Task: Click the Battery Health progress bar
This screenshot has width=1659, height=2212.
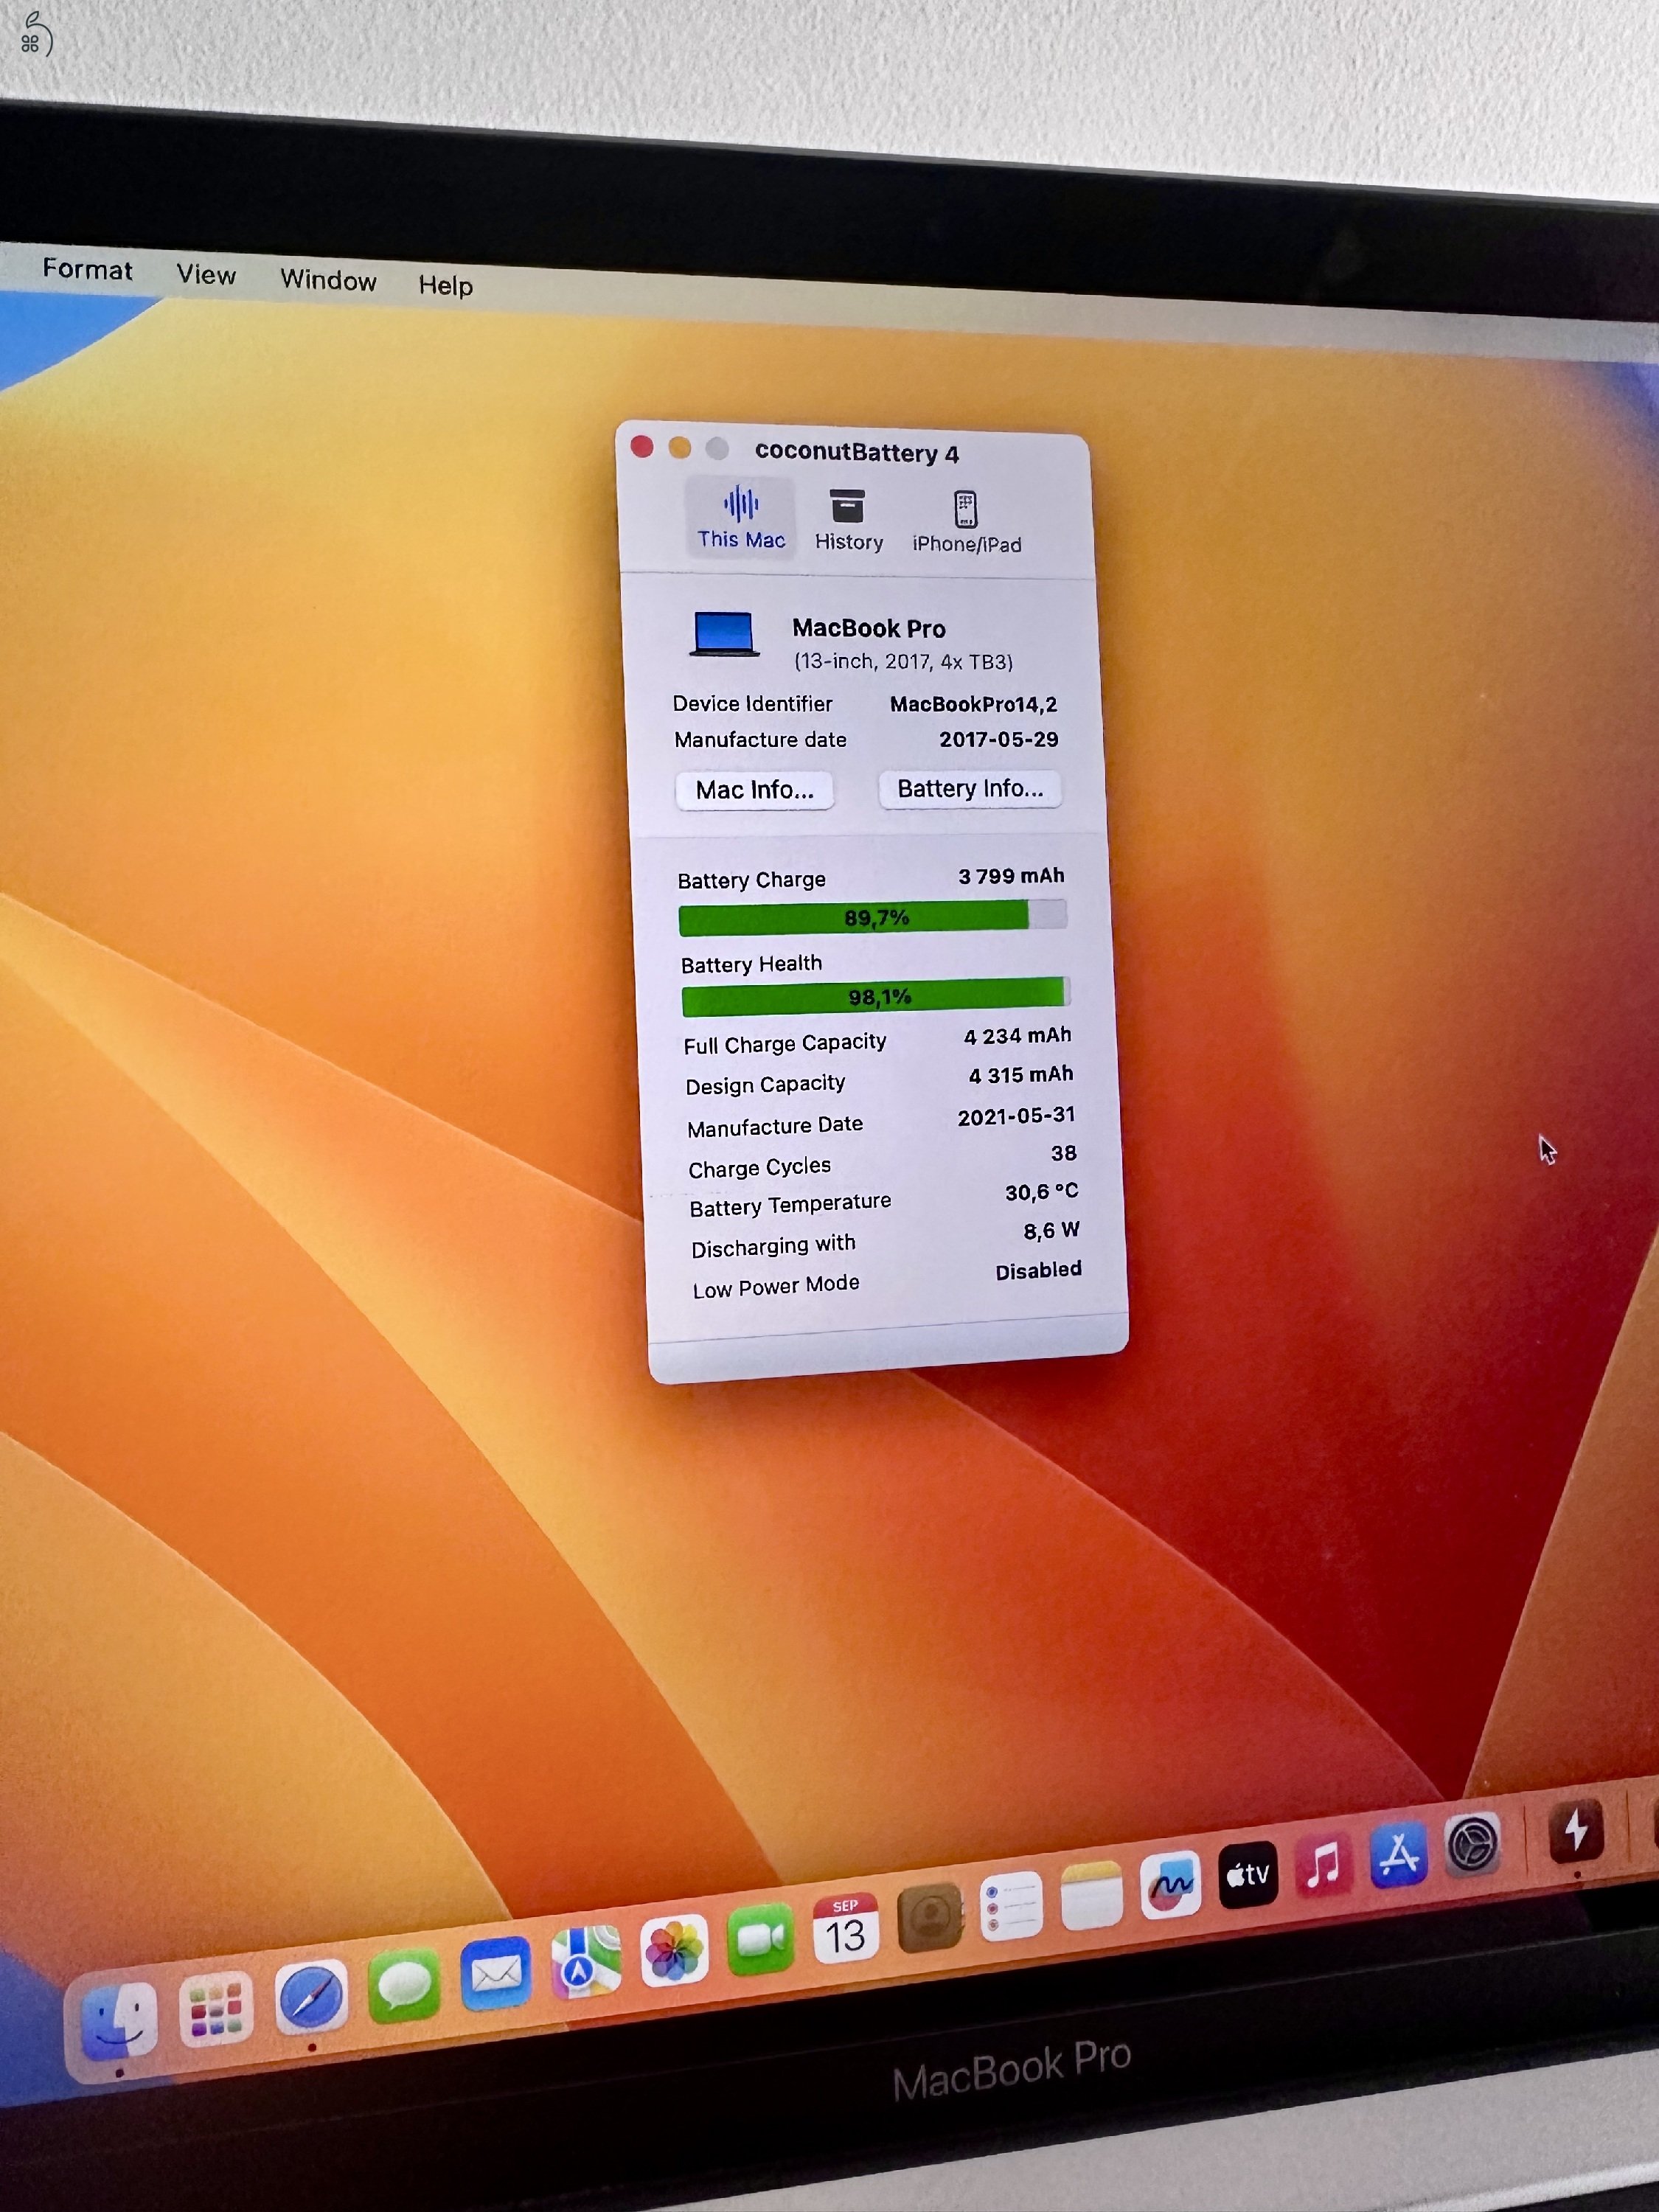Action: pos(875,996)
